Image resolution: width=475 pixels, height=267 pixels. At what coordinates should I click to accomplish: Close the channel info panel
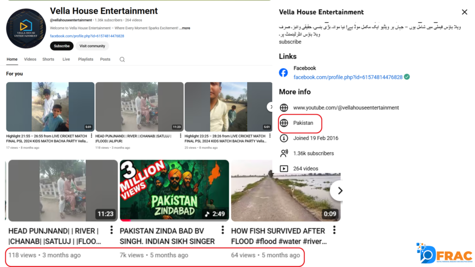coord(464,12)
